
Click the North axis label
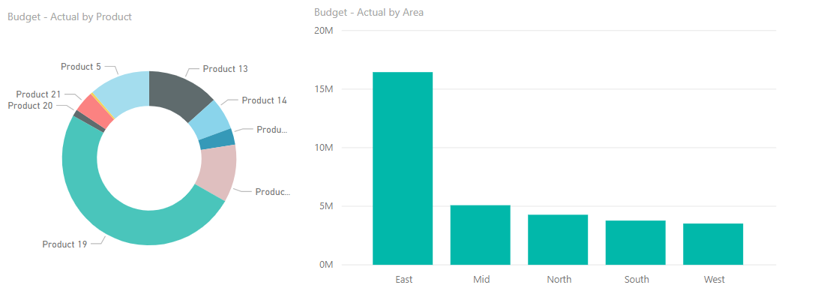[x=559, y=280]
